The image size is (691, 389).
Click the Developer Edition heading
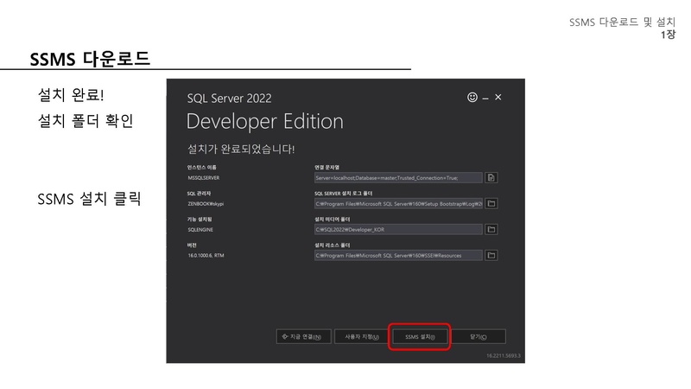(x=264, y=120)
